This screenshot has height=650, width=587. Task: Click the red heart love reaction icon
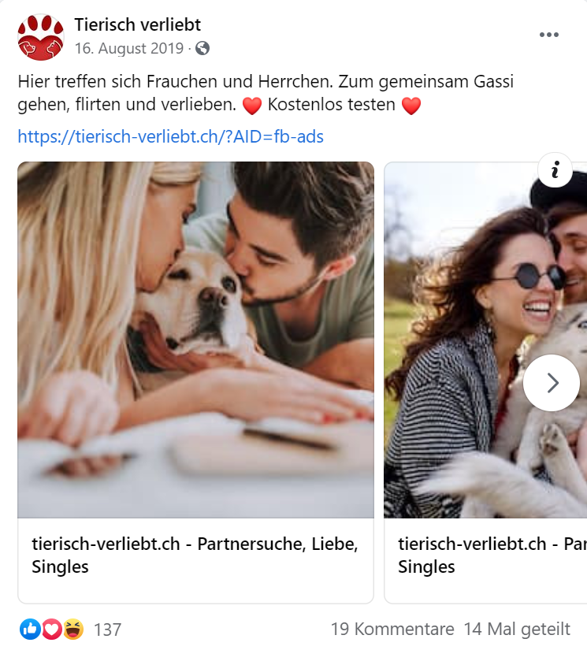click(x=52, y=630)
